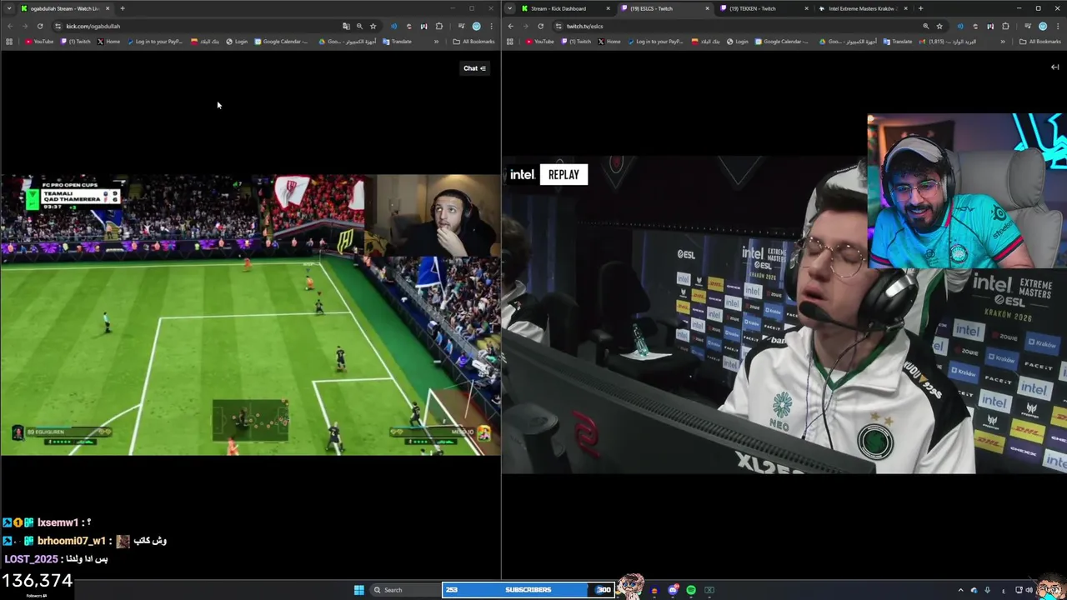Screen dimensions: 1067x600
Task: Open three-dot Chrome menu in left browser
Action: pos(491,26)
